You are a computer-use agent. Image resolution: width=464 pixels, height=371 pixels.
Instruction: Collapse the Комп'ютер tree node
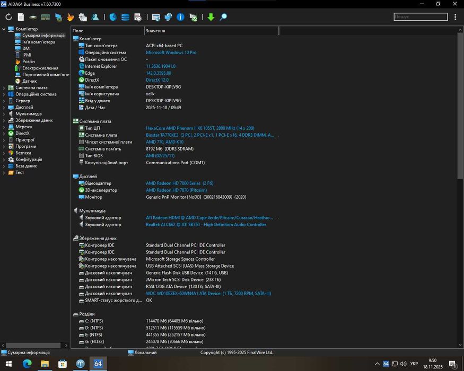pos(4,29)
